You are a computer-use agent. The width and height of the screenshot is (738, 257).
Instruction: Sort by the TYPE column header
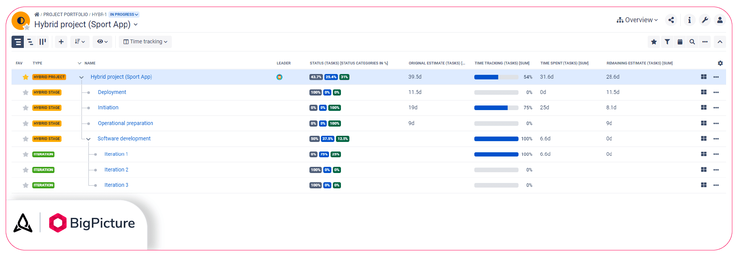pos(37,63)
